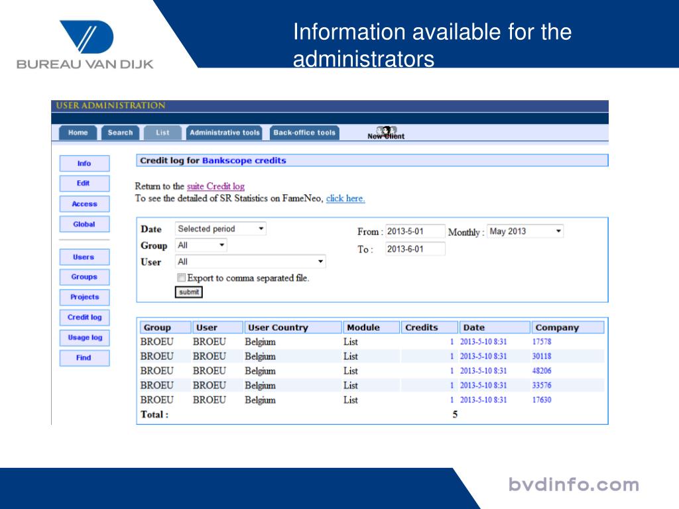Screen dimensions: 679x509
Task: Click the Company column header
Action: [568, 327]
